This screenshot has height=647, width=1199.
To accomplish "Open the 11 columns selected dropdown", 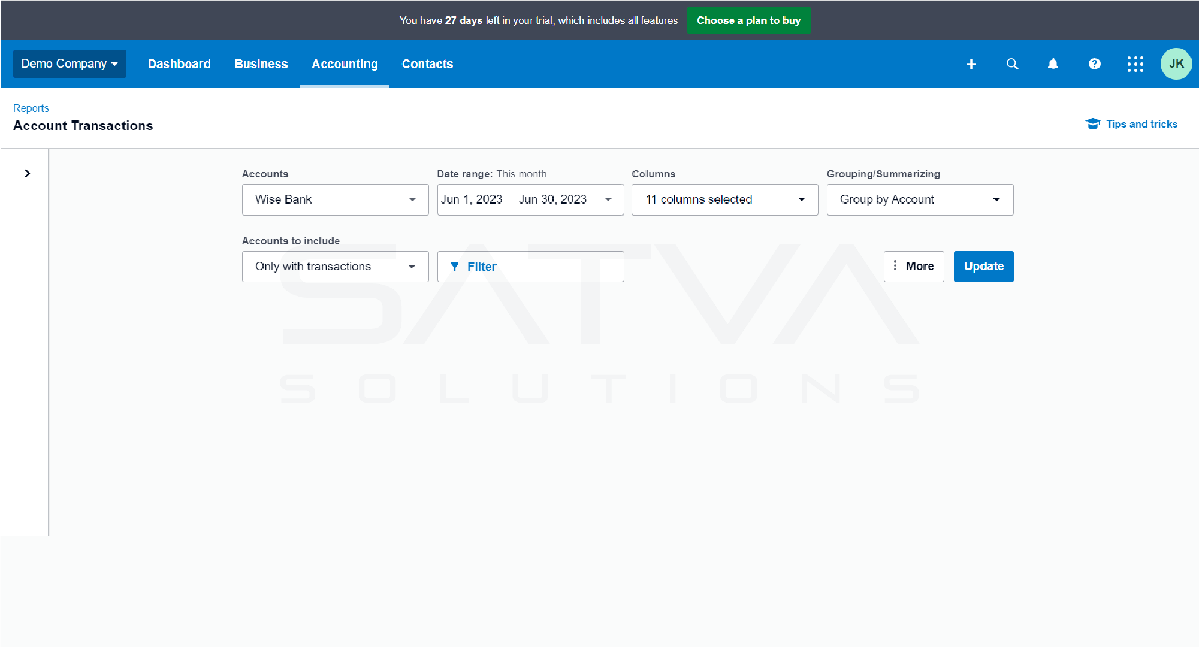I will 724,199.
